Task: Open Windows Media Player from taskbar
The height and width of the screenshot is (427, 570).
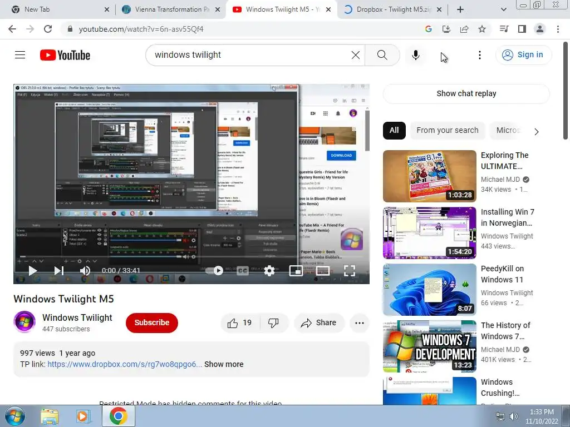Action: 82,416
